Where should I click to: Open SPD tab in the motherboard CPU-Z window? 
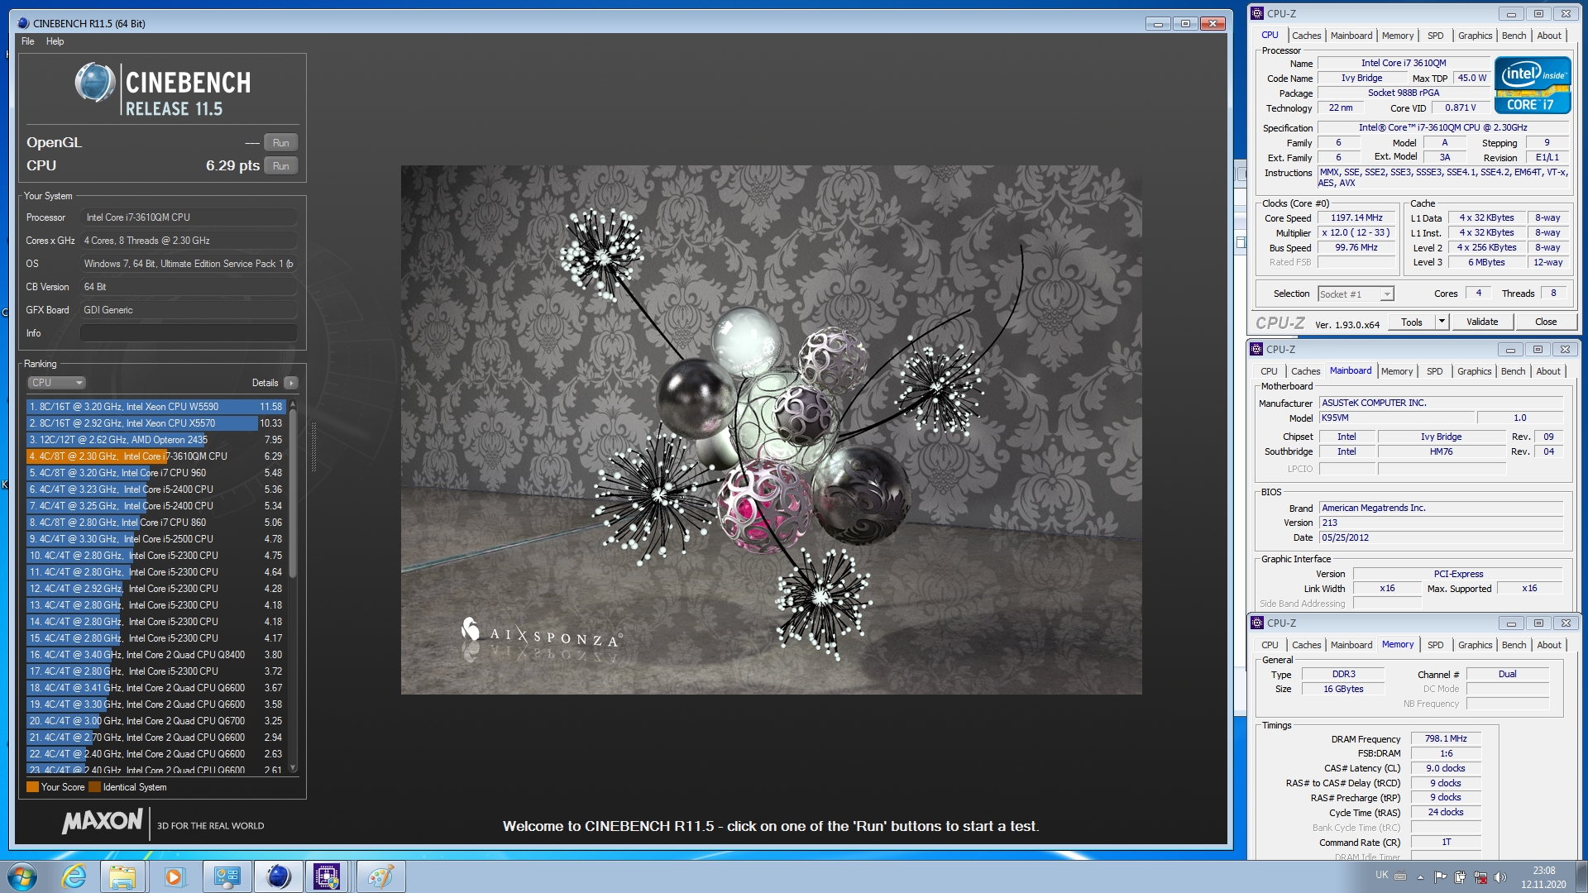1434,371
